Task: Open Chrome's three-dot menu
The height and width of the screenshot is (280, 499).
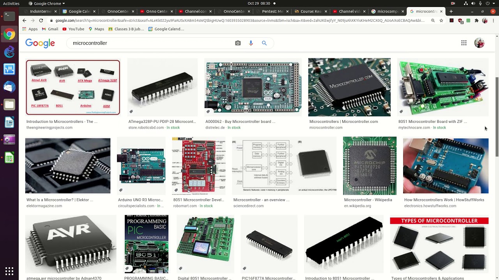Action: (493, 20)
